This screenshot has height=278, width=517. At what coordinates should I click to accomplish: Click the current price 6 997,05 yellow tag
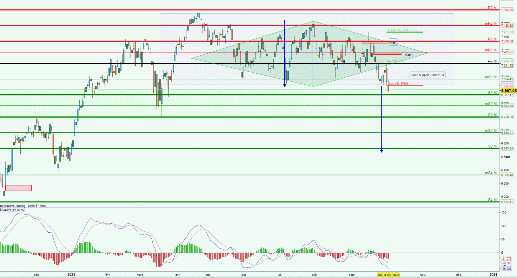(509, 91)
